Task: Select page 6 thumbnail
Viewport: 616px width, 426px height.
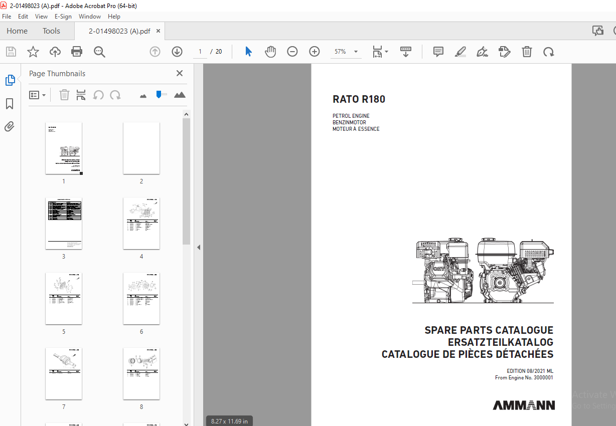Action: (141, 299)
